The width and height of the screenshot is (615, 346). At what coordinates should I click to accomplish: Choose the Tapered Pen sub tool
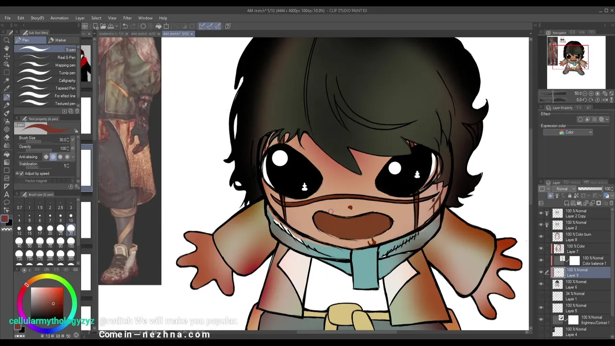tap(46, 88)
